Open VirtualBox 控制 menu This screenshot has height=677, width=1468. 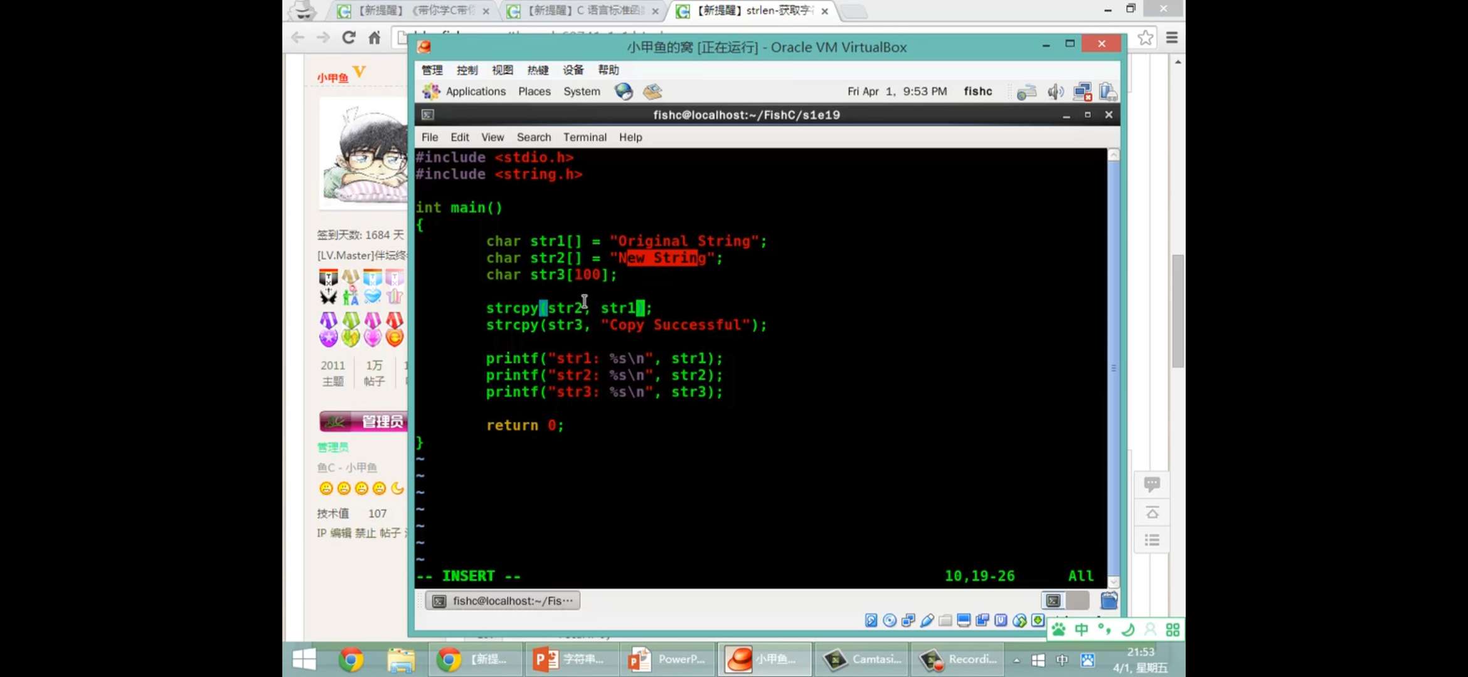point(467,70)
